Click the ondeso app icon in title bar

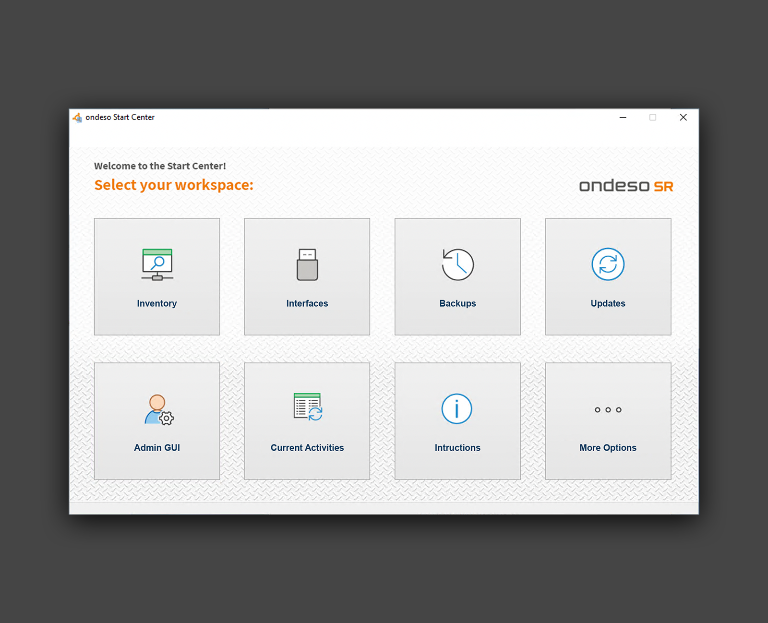tap(77, 118)
